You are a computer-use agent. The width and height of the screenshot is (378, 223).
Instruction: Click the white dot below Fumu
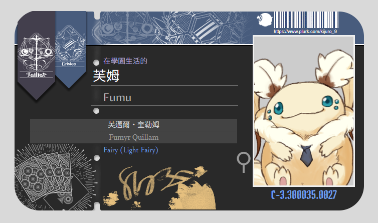(x=96, y=111)
